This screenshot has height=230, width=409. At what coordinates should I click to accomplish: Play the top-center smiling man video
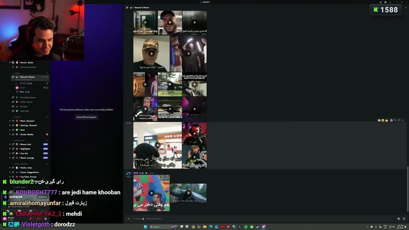pos(170,22)
